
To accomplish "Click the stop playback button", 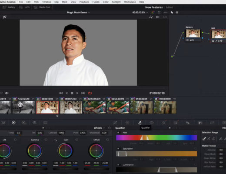I will 72,93.
